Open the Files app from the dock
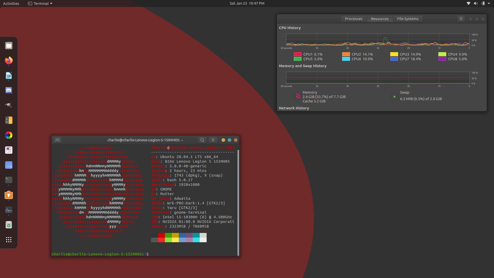 coord(9,46)
